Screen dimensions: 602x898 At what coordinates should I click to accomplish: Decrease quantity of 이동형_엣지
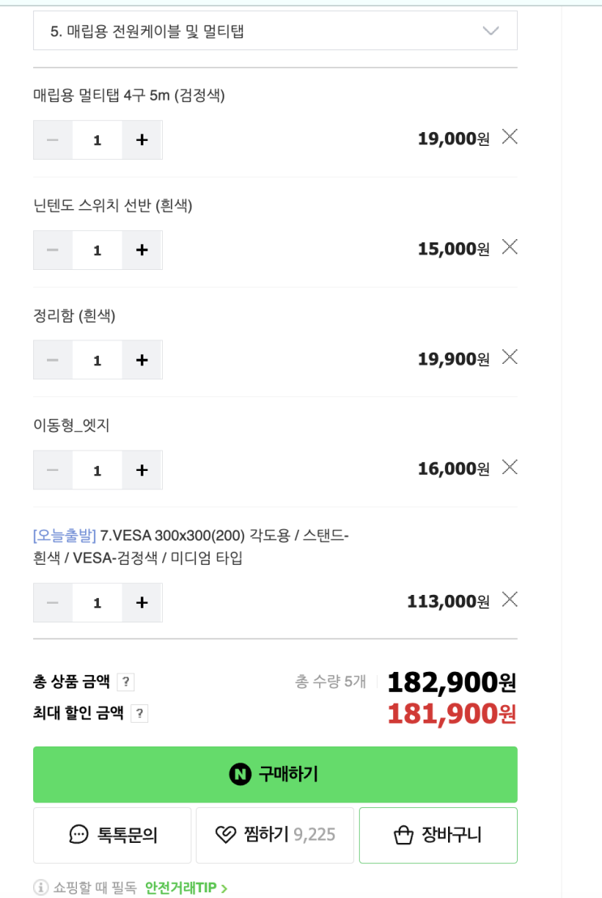click(x=53, y=470)
